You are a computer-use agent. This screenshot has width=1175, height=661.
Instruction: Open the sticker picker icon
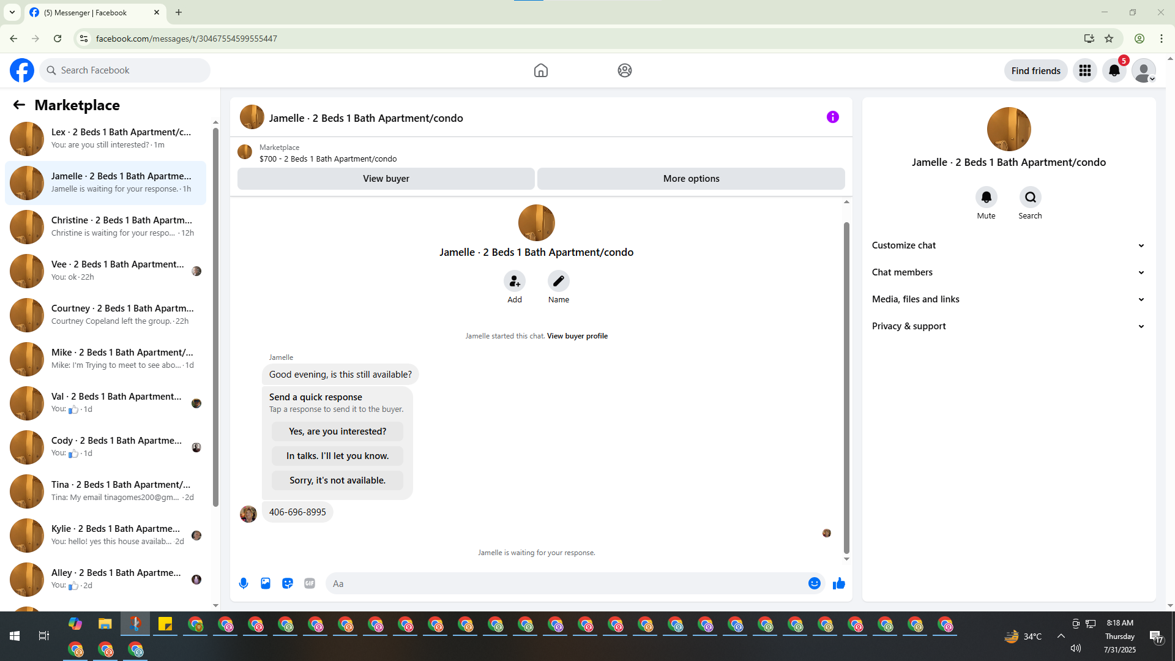288,583
